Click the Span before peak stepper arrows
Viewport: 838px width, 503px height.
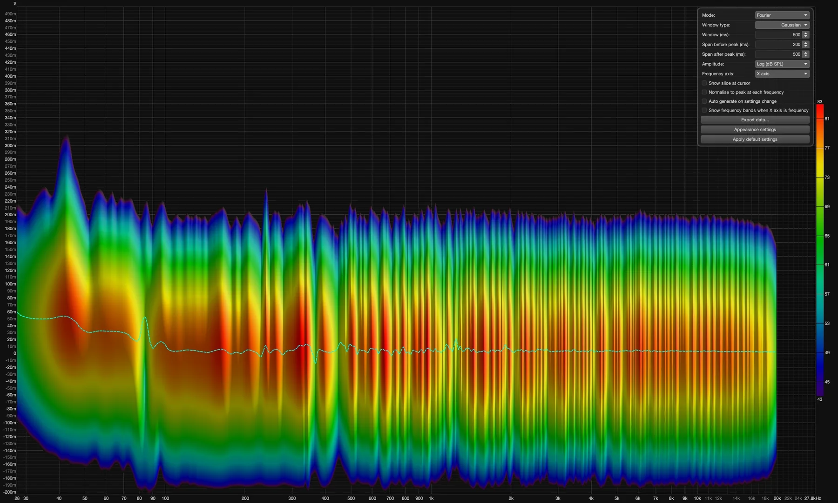[x=806, y=45]
